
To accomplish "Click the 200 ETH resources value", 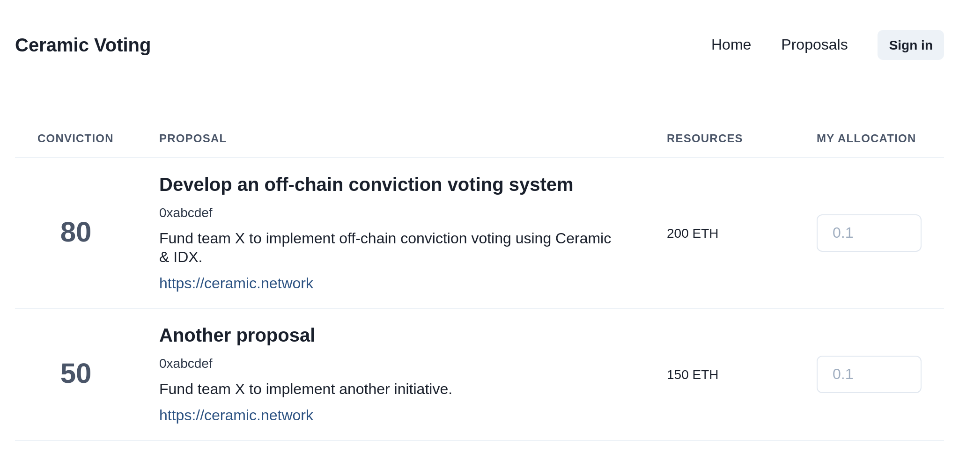I will (692, 234).
